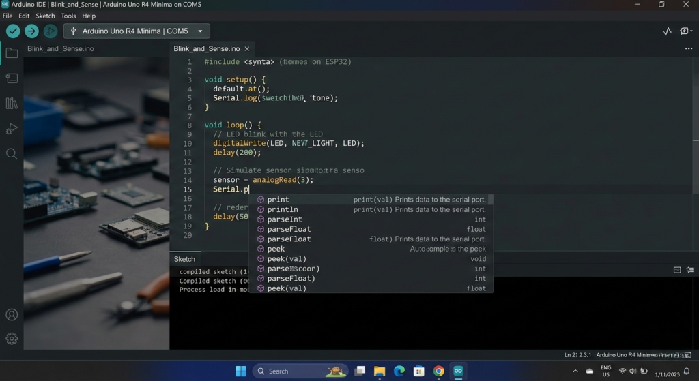Open the Search magnifier in the sidebar

point(12,154)
